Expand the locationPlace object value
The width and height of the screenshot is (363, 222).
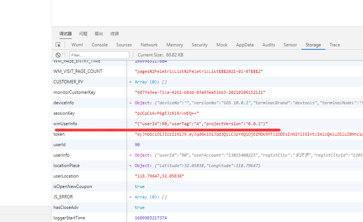click(x=130, y=166)
